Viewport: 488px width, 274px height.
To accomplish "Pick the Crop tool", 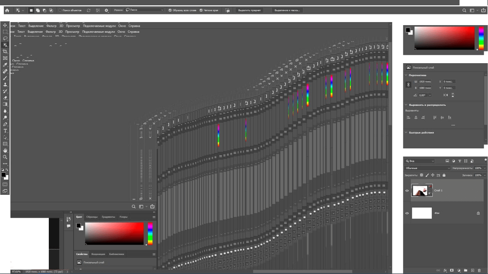I will 5,51.
